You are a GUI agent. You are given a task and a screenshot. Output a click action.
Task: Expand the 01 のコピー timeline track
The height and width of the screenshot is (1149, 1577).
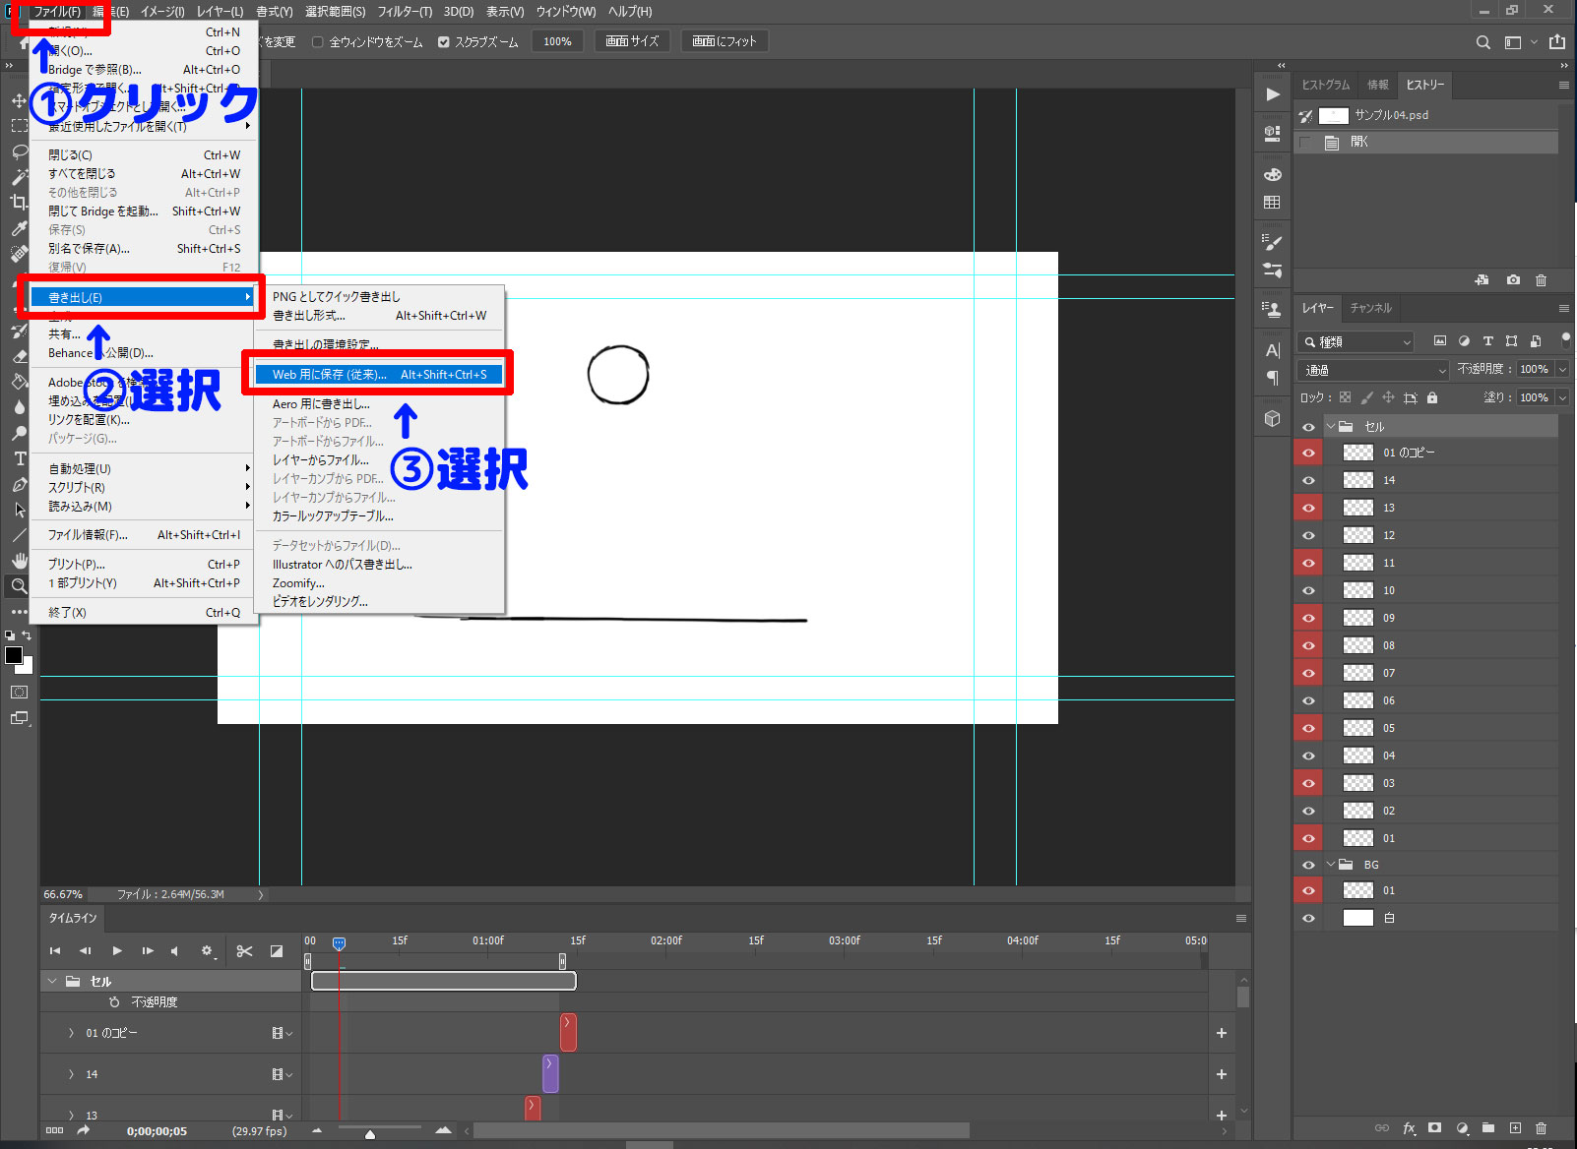click(71, 1033)
